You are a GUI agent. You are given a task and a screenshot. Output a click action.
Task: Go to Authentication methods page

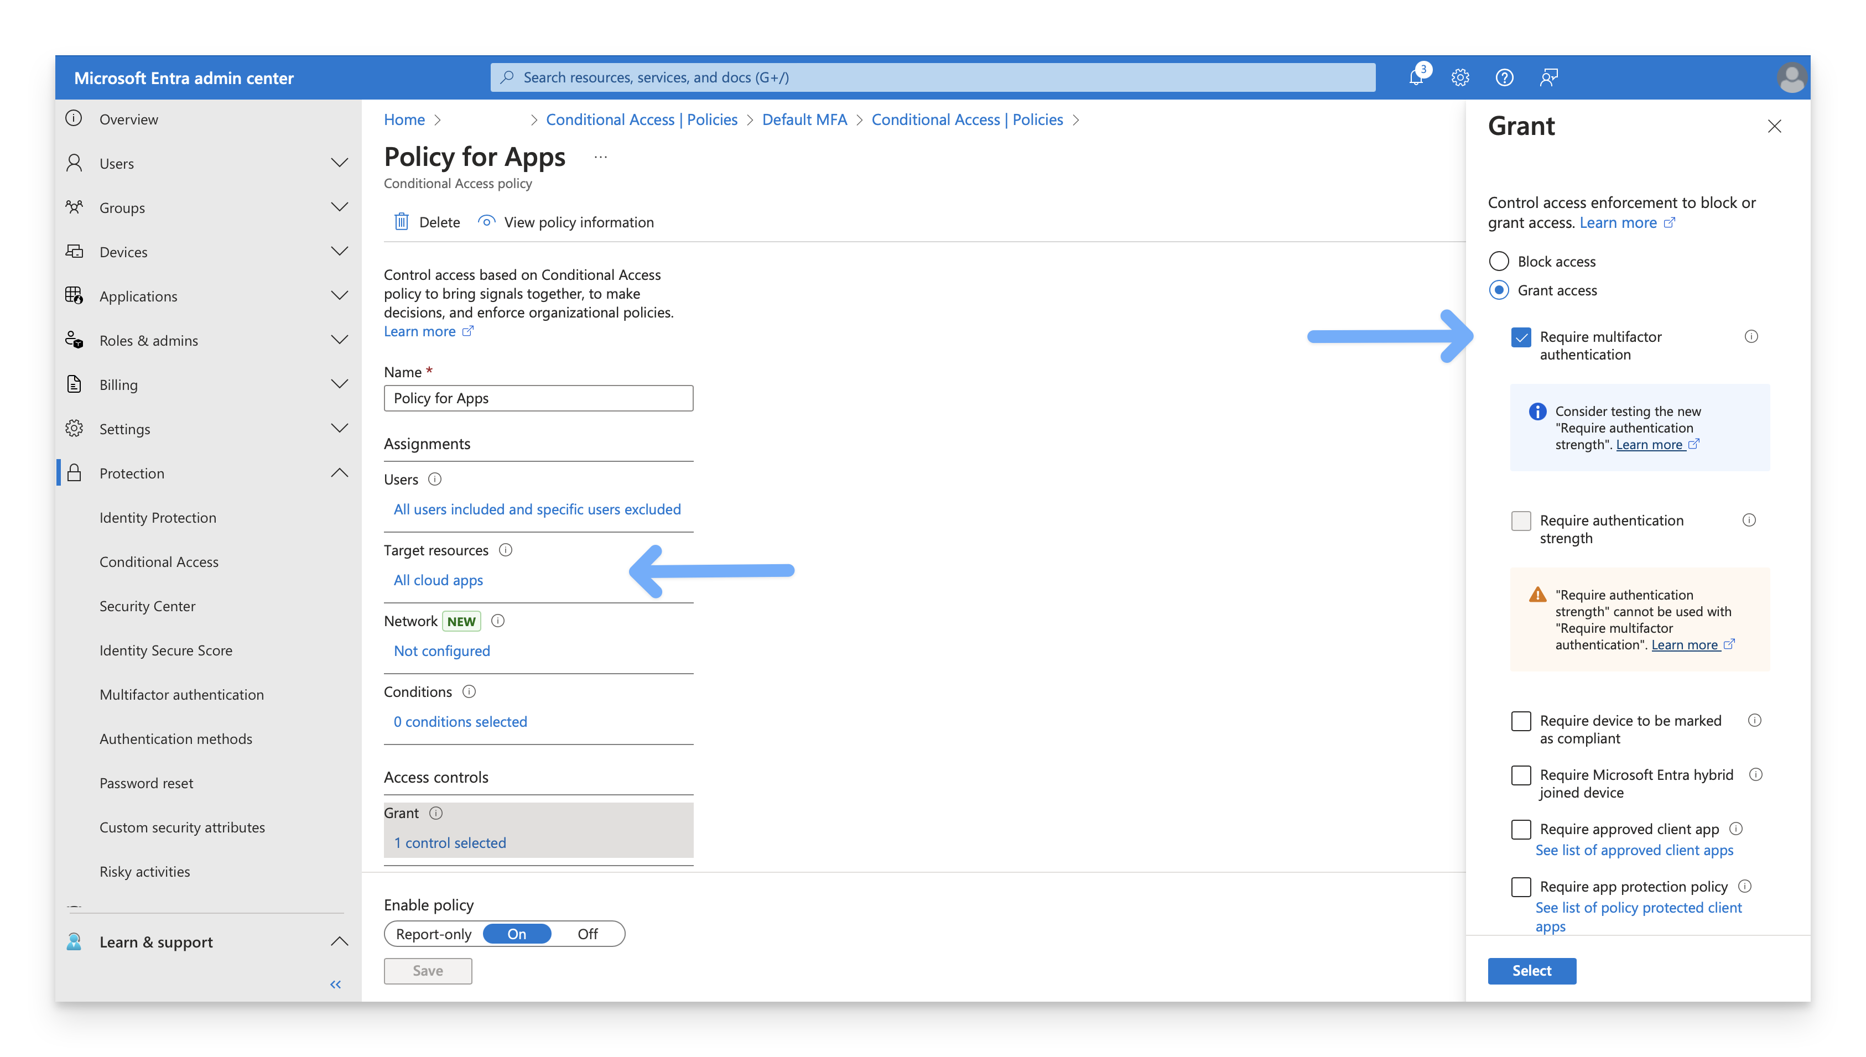click(176, 739)
